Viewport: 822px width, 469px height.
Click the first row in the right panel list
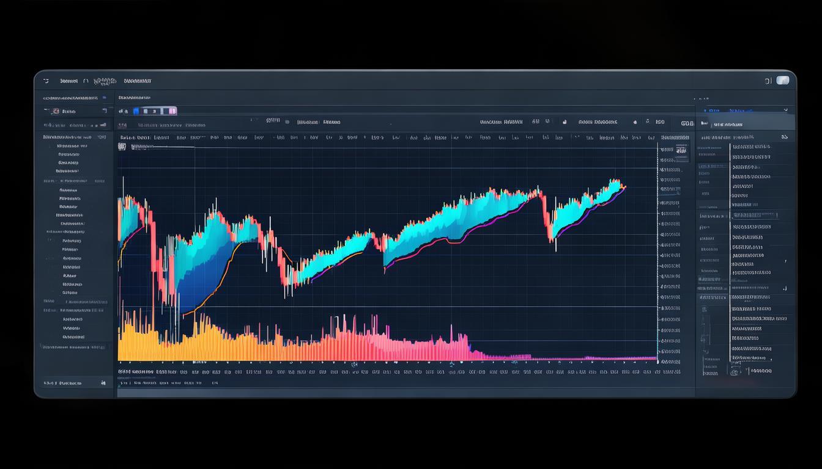click(x=751, y=147)
